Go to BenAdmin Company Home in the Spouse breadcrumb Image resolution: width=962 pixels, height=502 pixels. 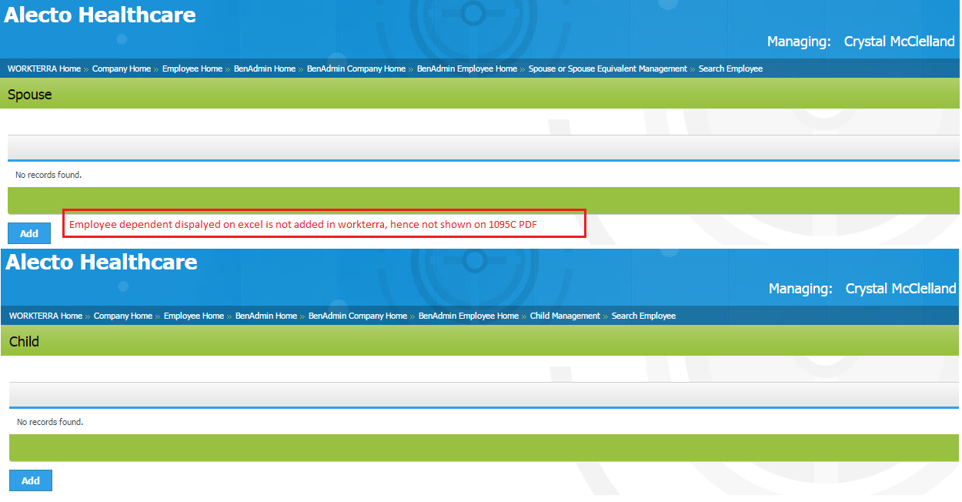click(x=356, y=69)
